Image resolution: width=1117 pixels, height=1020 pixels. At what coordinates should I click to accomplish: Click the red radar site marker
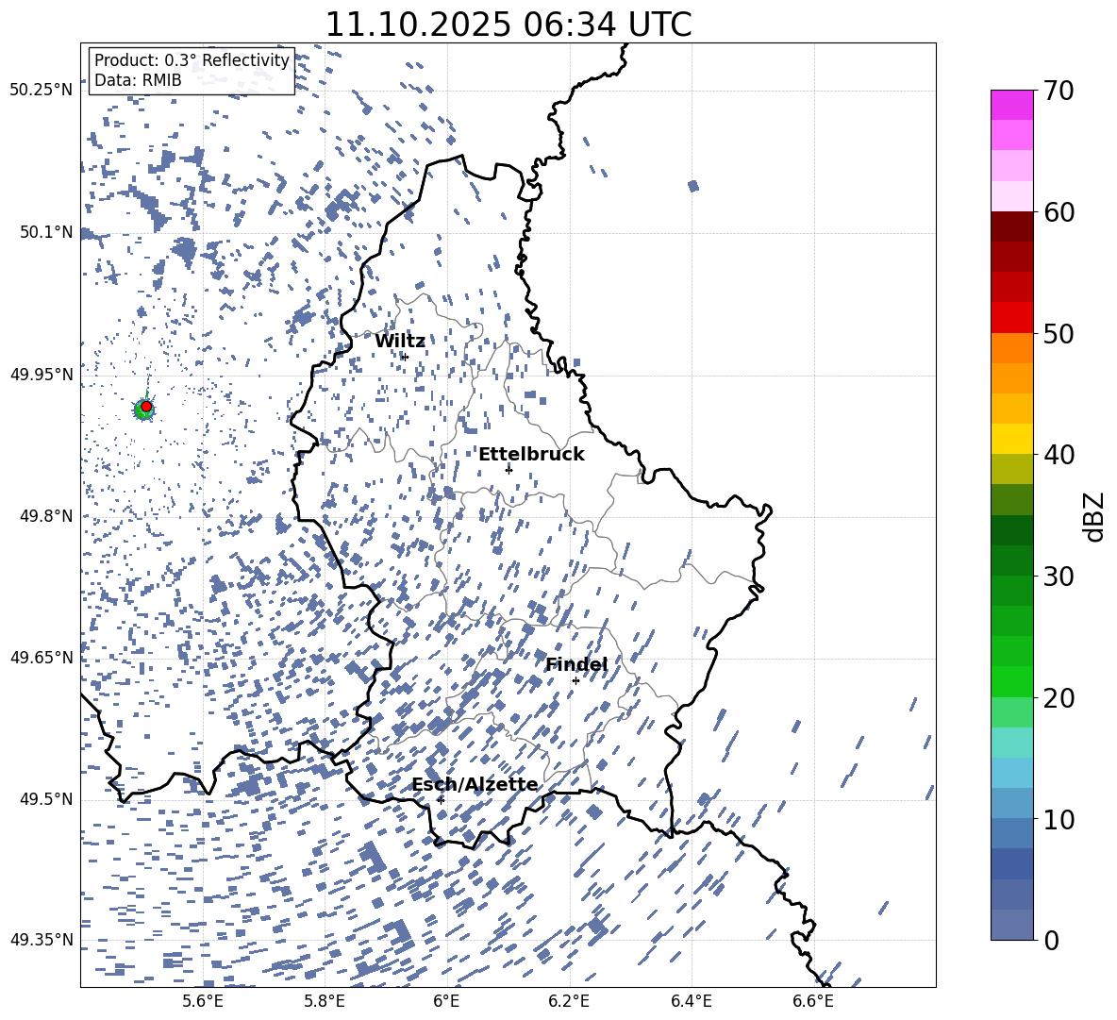point(146,407)
